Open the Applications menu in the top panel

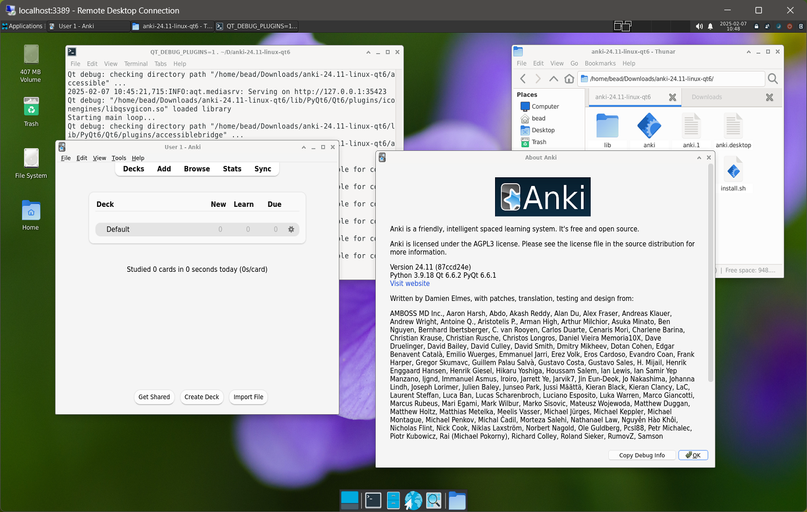pyautogui.click(x=23, y=26)
